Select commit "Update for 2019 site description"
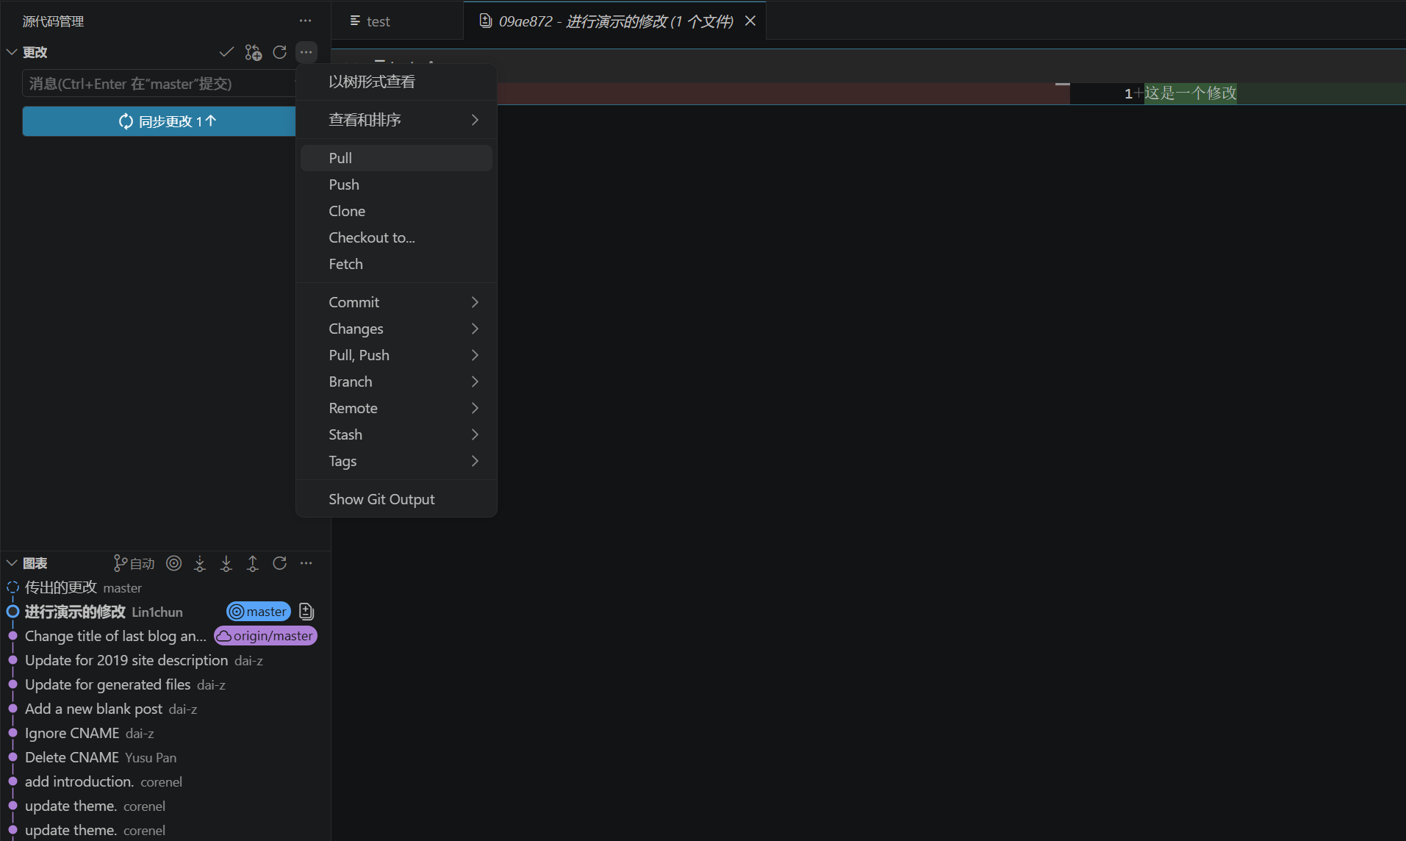1406x841 pixels. (165, 660)
